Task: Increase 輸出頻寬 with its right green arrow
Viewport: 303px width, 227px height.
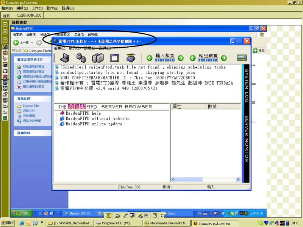Action: pos(224,58)
